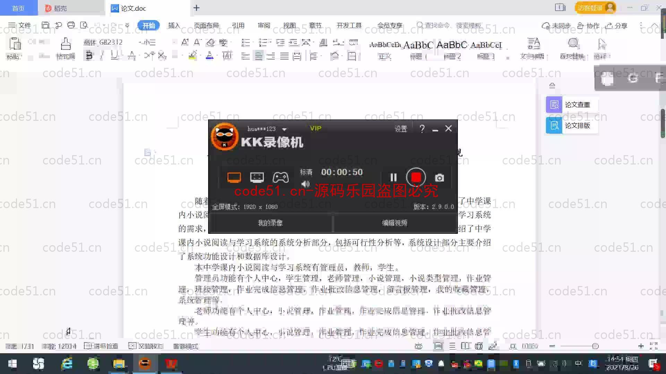Toggle bold formatting in Word ribbon
Image resolution: width=666 pixels, height=374 pixels.
88,56
